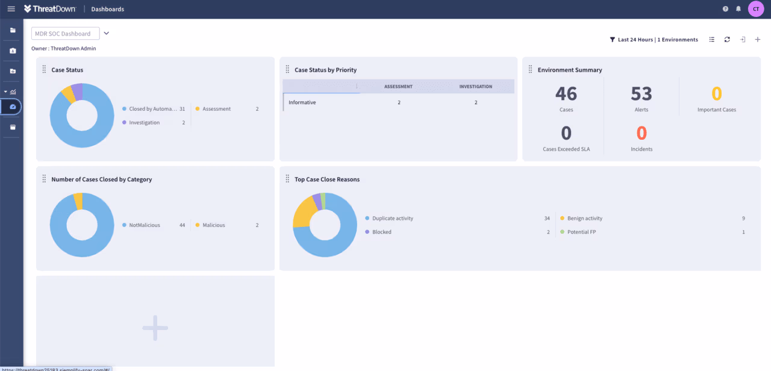Click the help question-mark icon
This screenshot has width=771, height=371.
click(725, 8)
